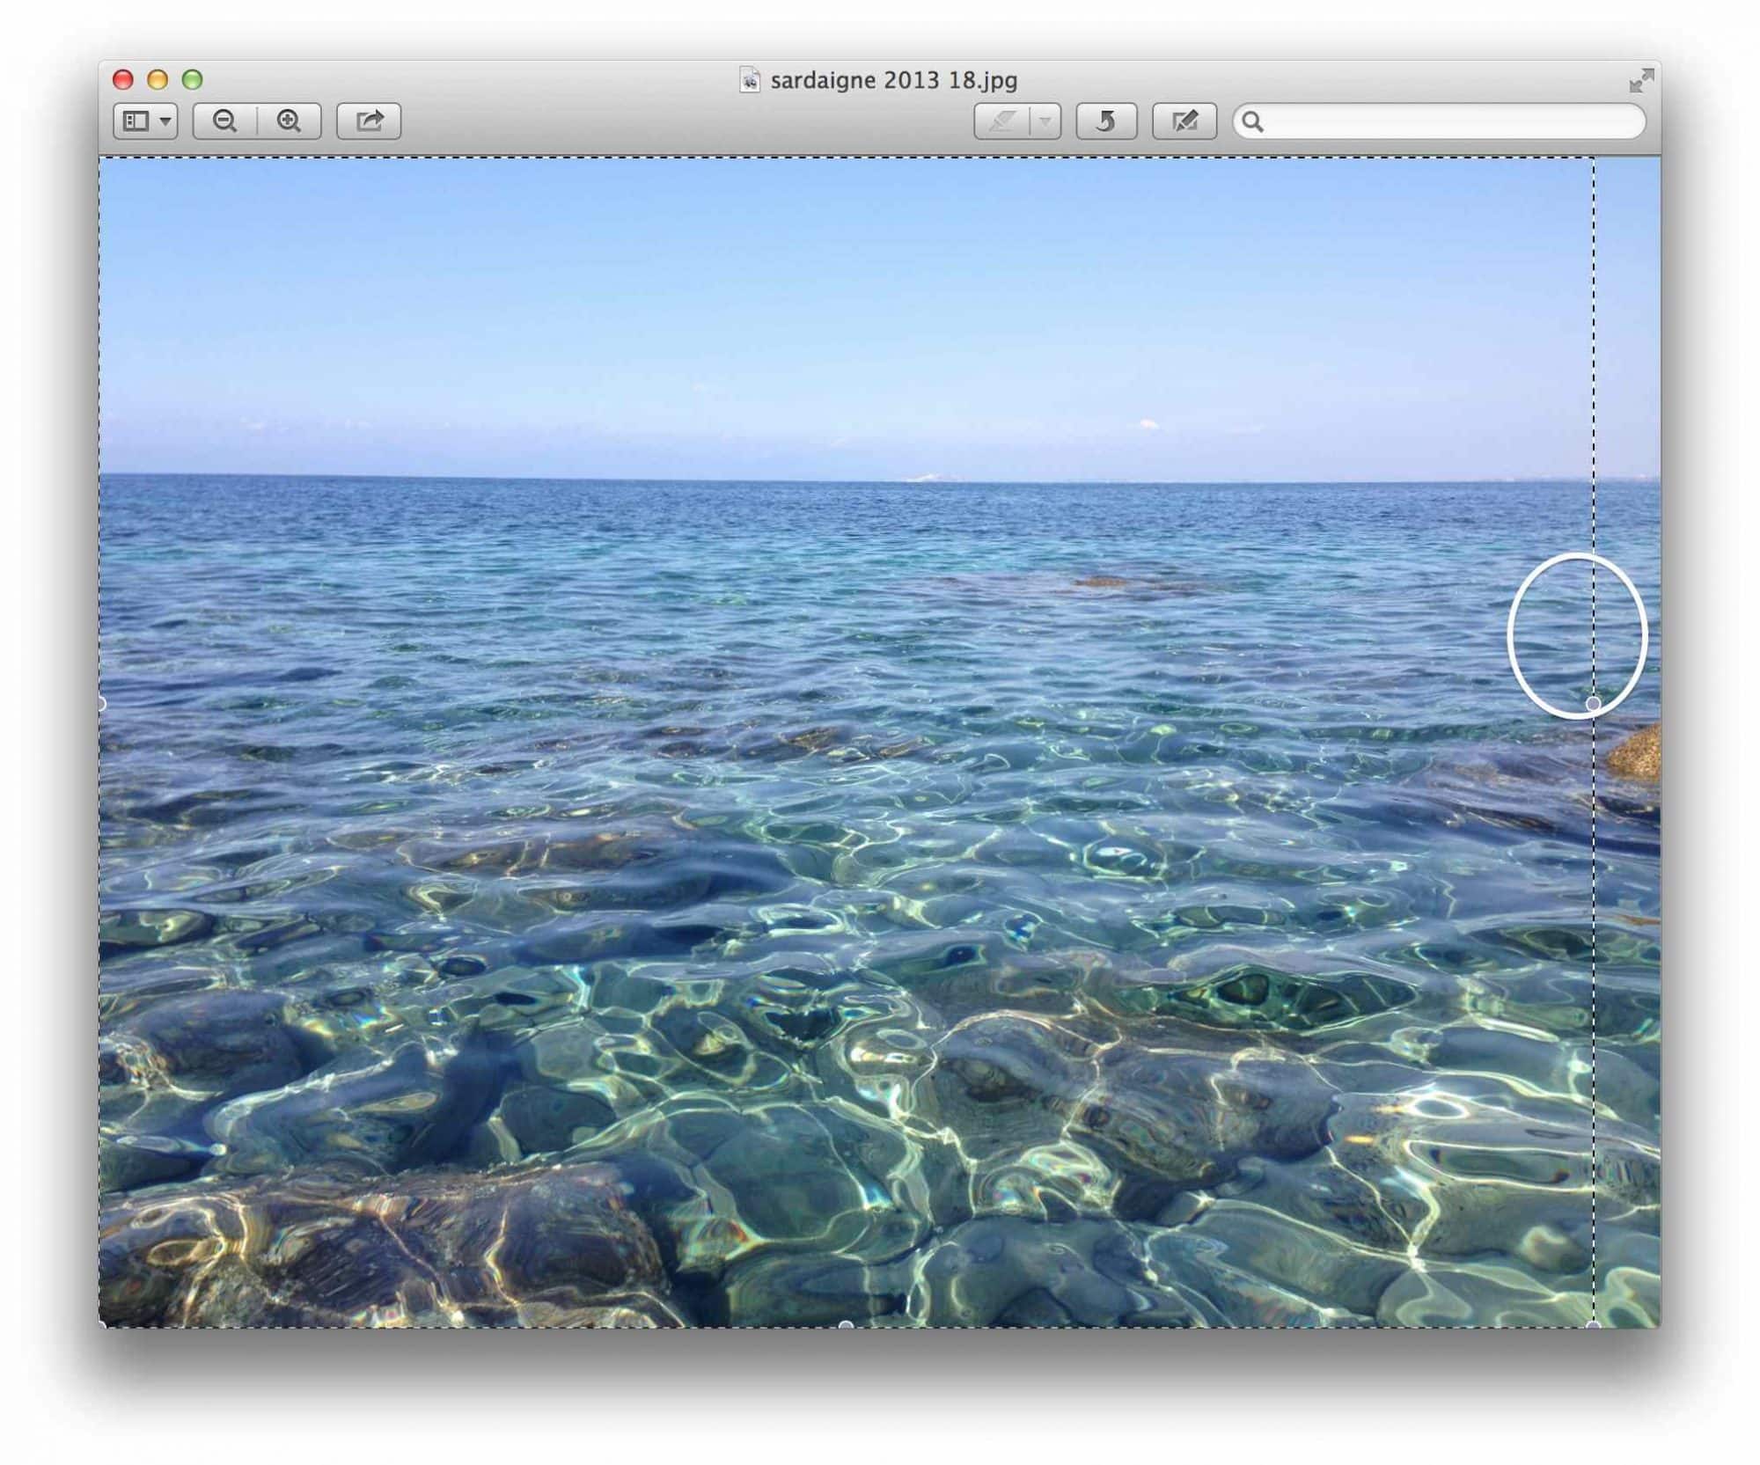Image resolution: width=1760 pixels, height=1465 pixels.
Task: Show the Edit toolbar with pencil icon
Action: [1184, 121]
